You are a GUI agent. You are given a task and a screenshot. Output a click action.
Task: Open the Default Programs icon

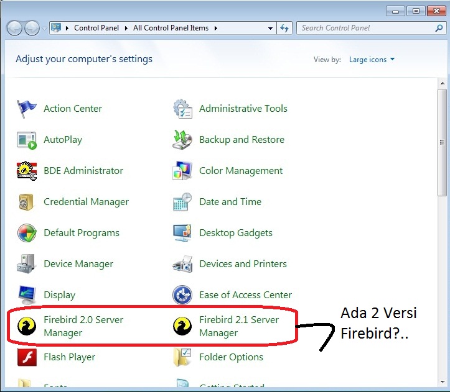coord(26,233)
